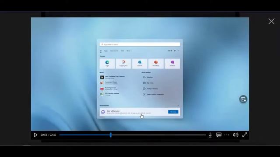Click the 00:56 / 02:42 time display
Screen dimensions: 280x157
pos(48,135)
